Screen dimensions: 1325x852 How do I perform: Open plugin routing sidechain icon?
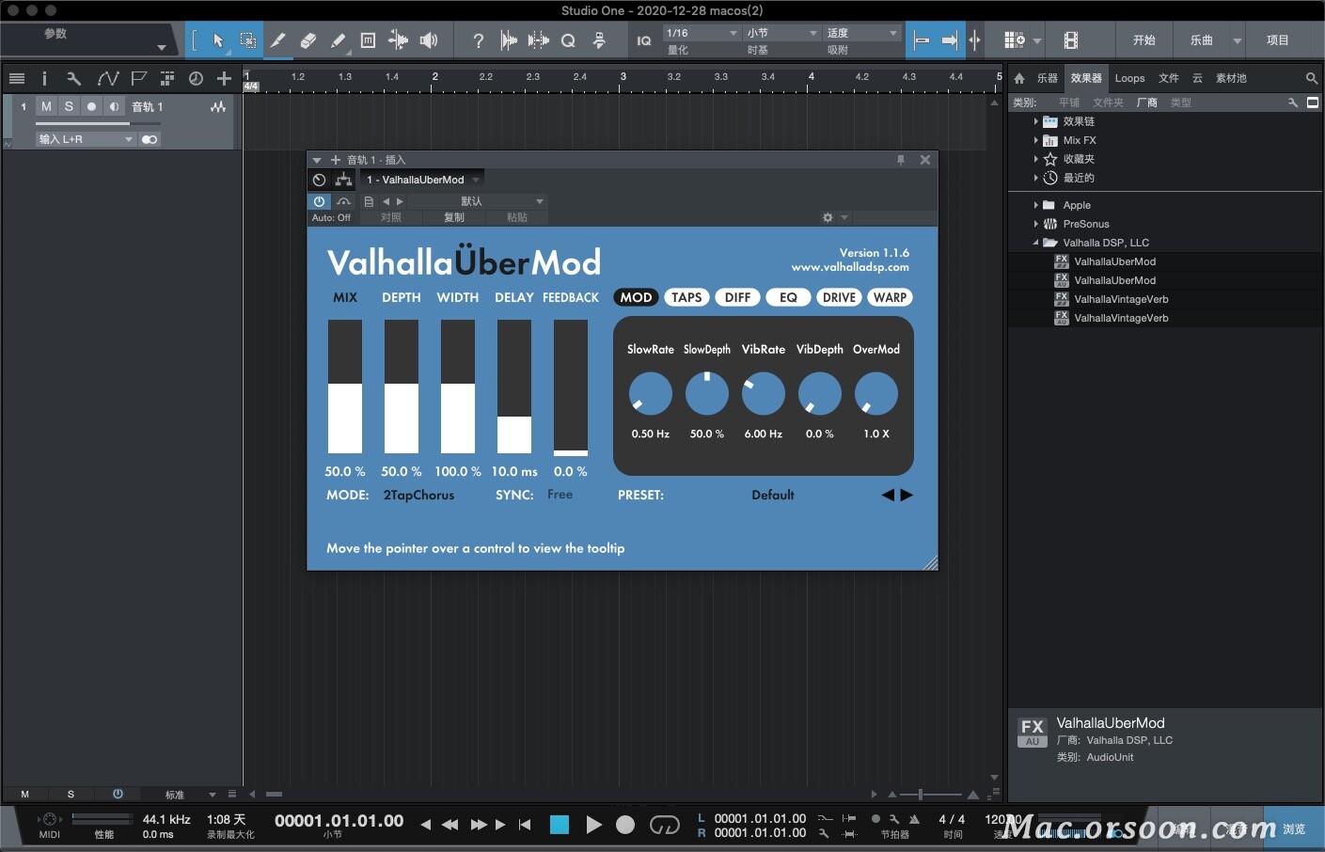coord(343,180)
